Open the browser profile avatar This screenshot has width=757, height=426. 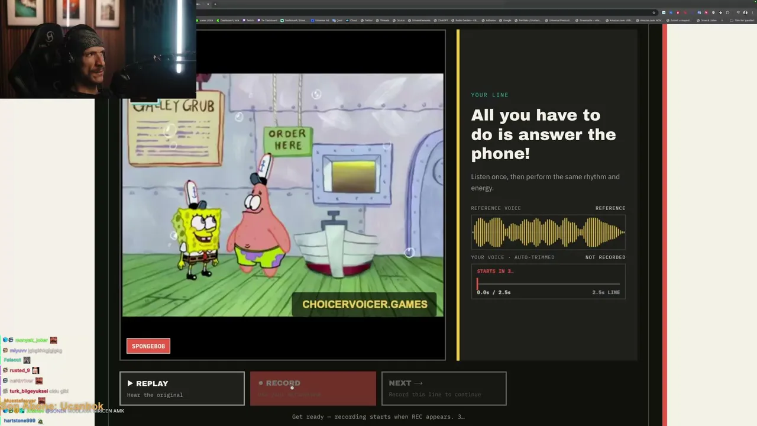[x=745, y=12]
